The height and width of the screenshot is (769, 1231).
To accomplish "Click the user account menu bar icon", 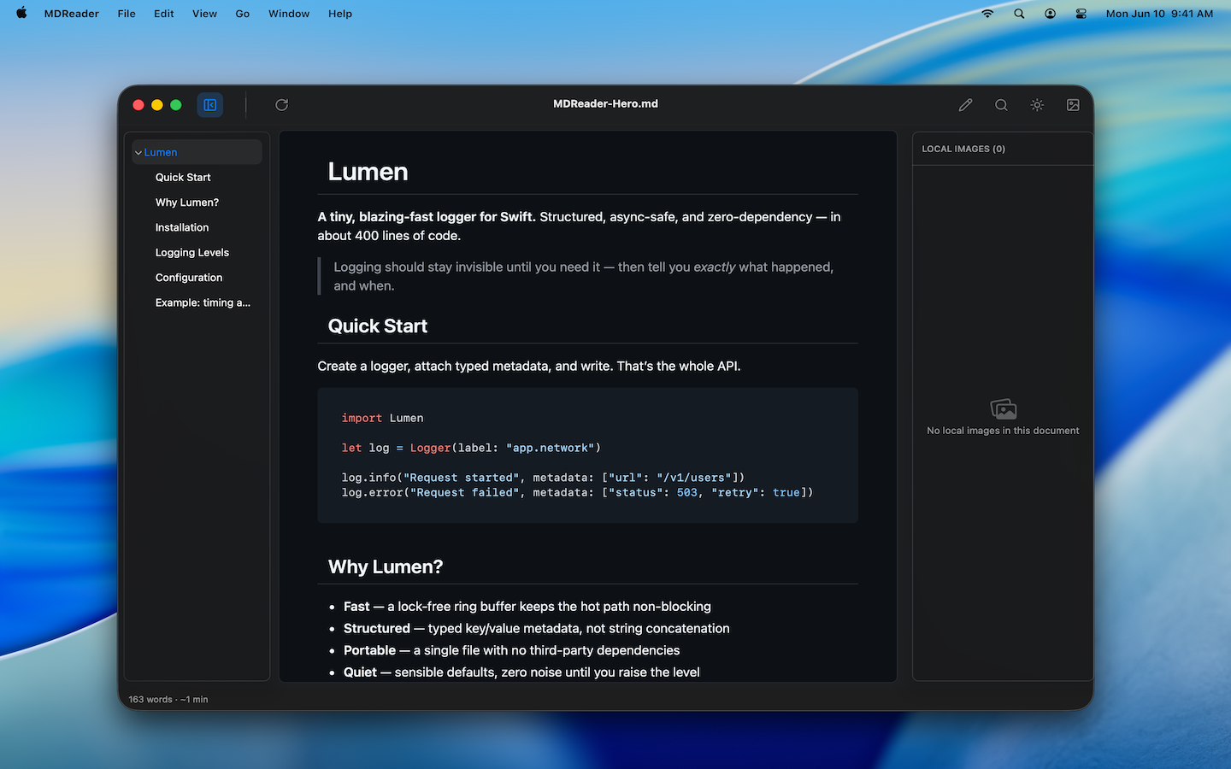I will pyautogui.click(x=1050, y=14).
